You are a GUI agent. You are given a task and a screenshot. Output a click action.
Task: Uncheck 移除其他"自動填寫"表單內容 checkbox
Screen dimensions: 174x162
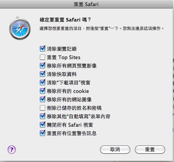(x=43, y=116)
